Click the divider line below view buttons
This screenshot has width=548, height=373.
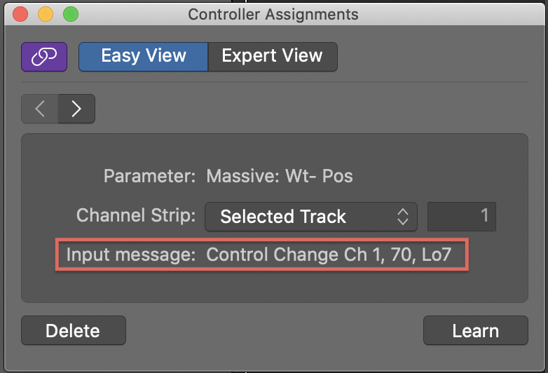click(274, 83)
